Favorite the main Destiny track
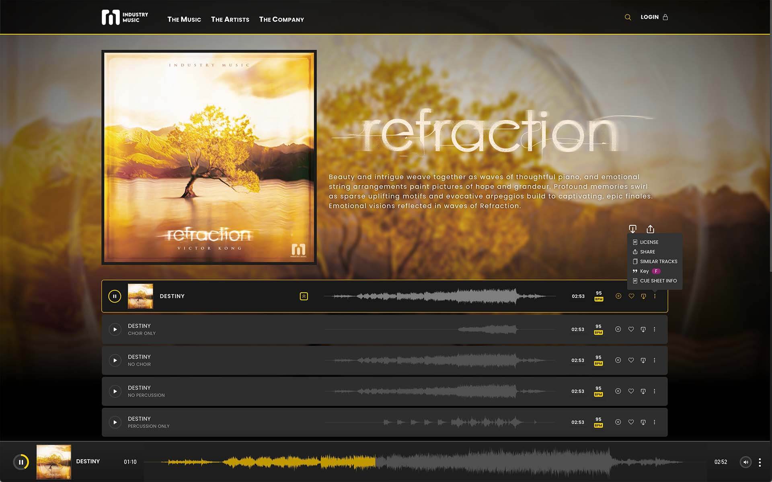The height and width of the screenshot is (482, 772). pyautogui.click(x=631, y=296)
